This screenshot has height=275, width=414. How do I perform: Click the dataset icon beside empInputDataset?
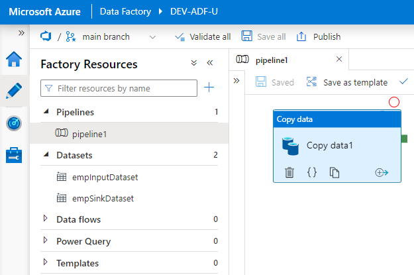point(62,176)
